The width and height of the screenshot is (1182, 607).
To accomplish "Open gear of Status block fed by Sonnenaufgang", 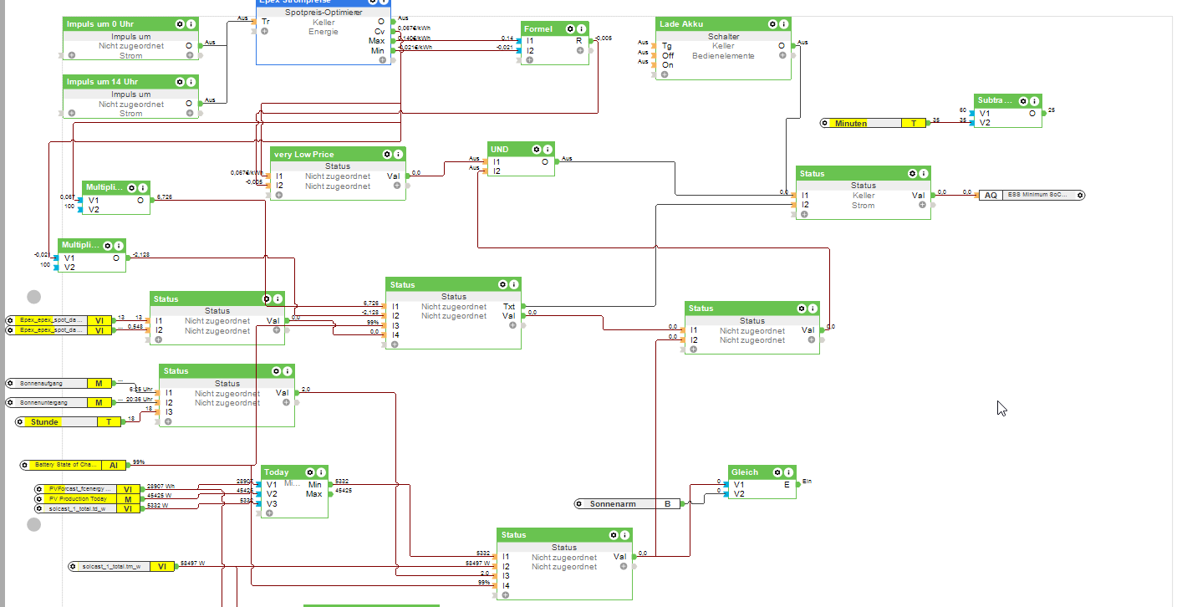I will pos(275,371).
